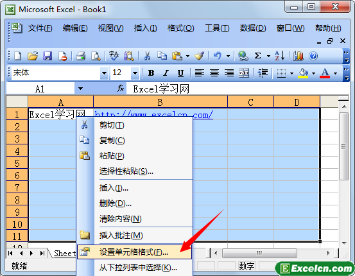The width and height of the screenshot is (355, 276).
Task: Run the Spelling check icon
Action: (114, 56)
